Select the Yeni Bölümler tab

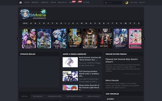click(x=38, y=96)
